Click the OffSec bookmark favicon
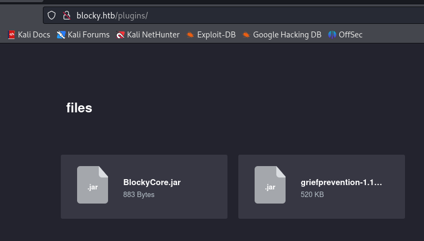424x241 pixels. coord(332,35)
